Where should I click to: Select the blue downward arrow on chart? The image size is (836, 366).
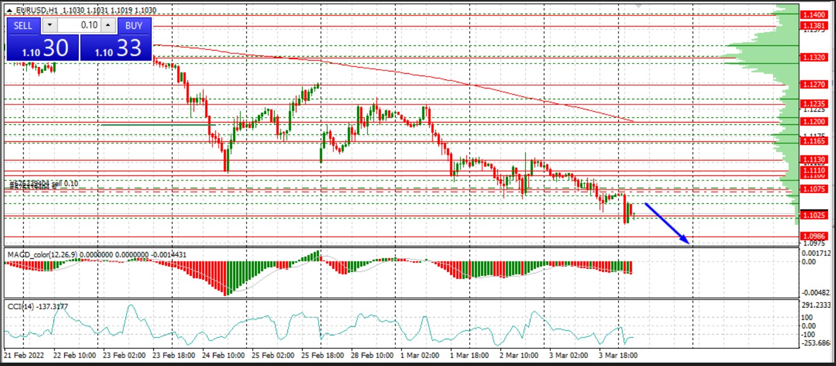tap(667, 223)
